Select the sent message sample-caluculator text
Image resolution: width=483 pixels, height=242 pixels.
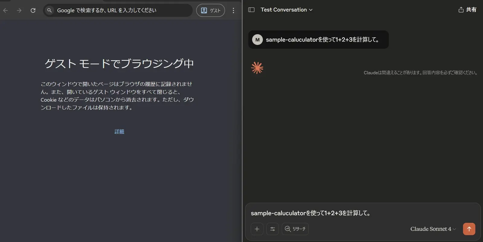(323, 40)
